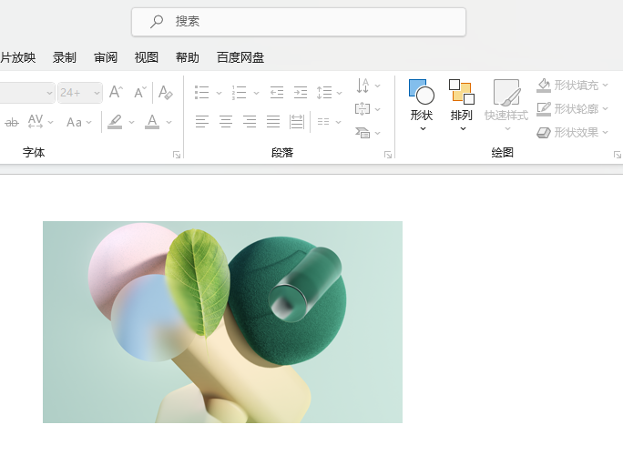This screenshot has height=465, width=623.
Task: Align text to the left
Action: pyautogui.click(x=202, y=122)
